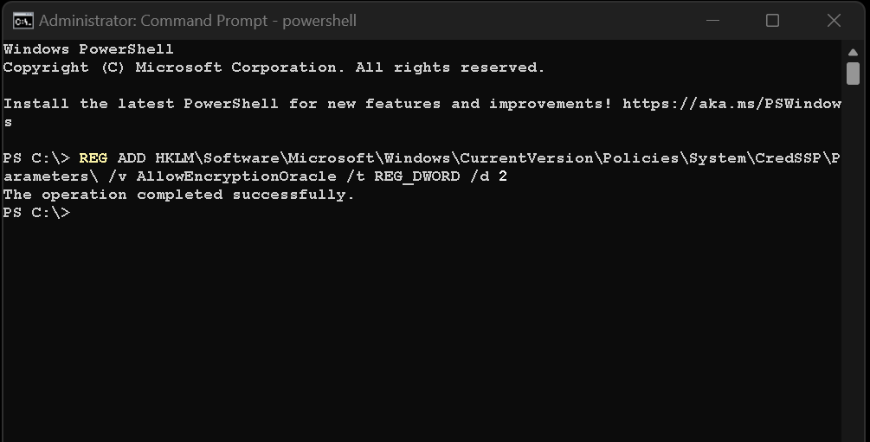Click the AllowEncryptionOracle value name

[x=236, y=176]
